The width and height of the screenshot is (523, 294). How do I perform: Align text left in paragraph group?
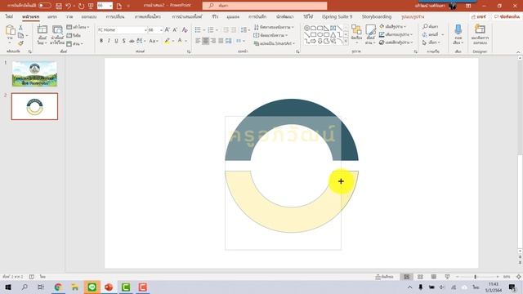click(x=198, y=41)
